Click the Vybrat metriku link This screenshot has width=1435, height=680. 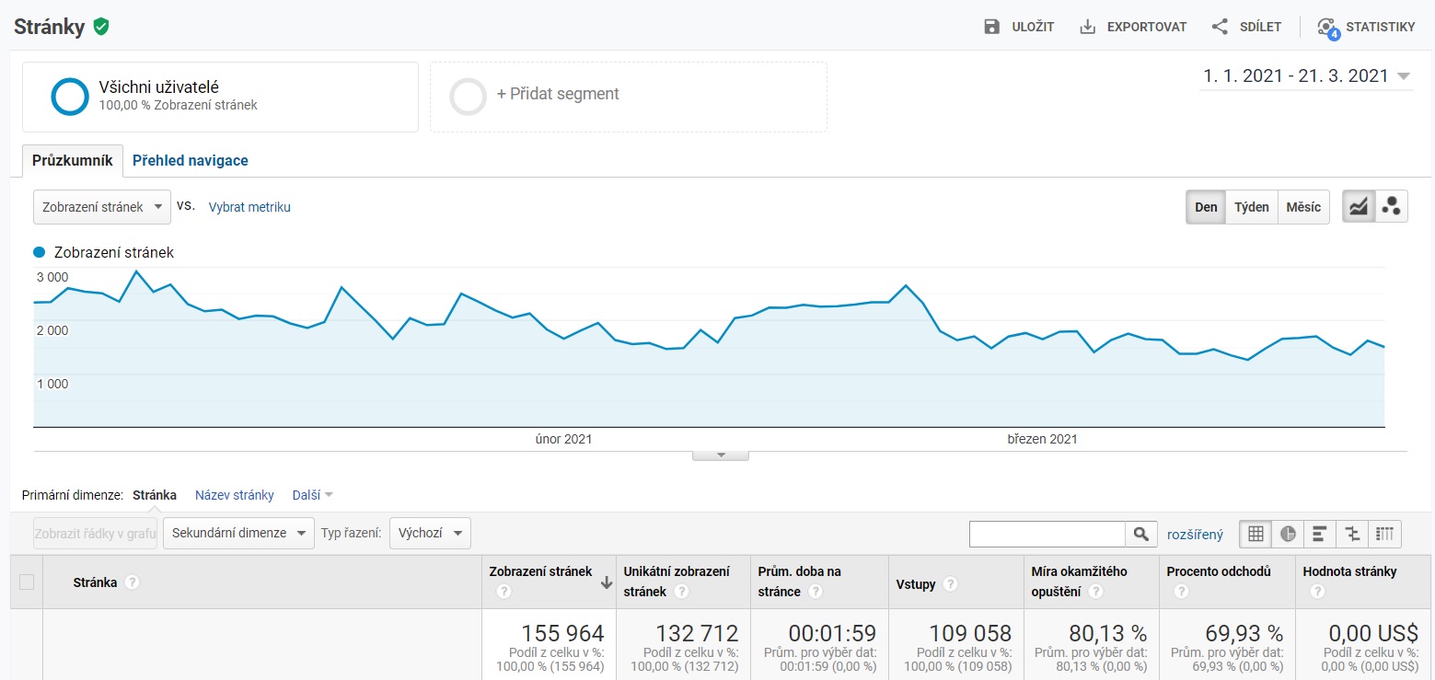tap(249, 207)
